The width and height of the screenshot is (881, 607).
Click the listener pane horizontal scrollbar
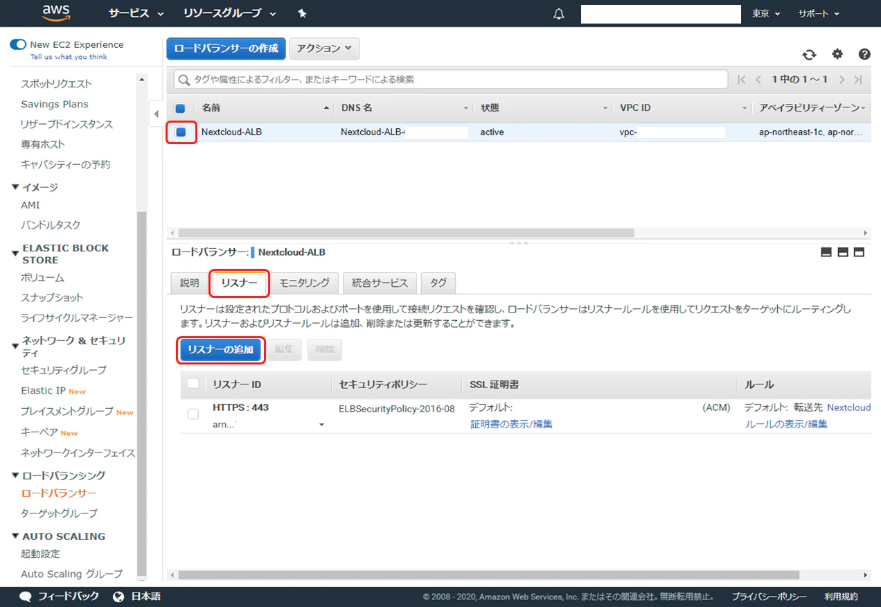(489, 575)
